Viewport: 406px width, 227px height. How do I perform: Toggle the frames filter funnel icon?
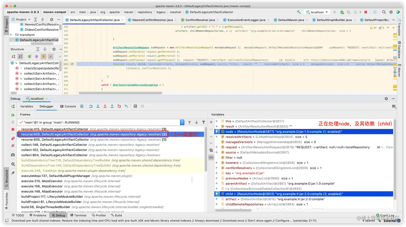pos(204,122)
